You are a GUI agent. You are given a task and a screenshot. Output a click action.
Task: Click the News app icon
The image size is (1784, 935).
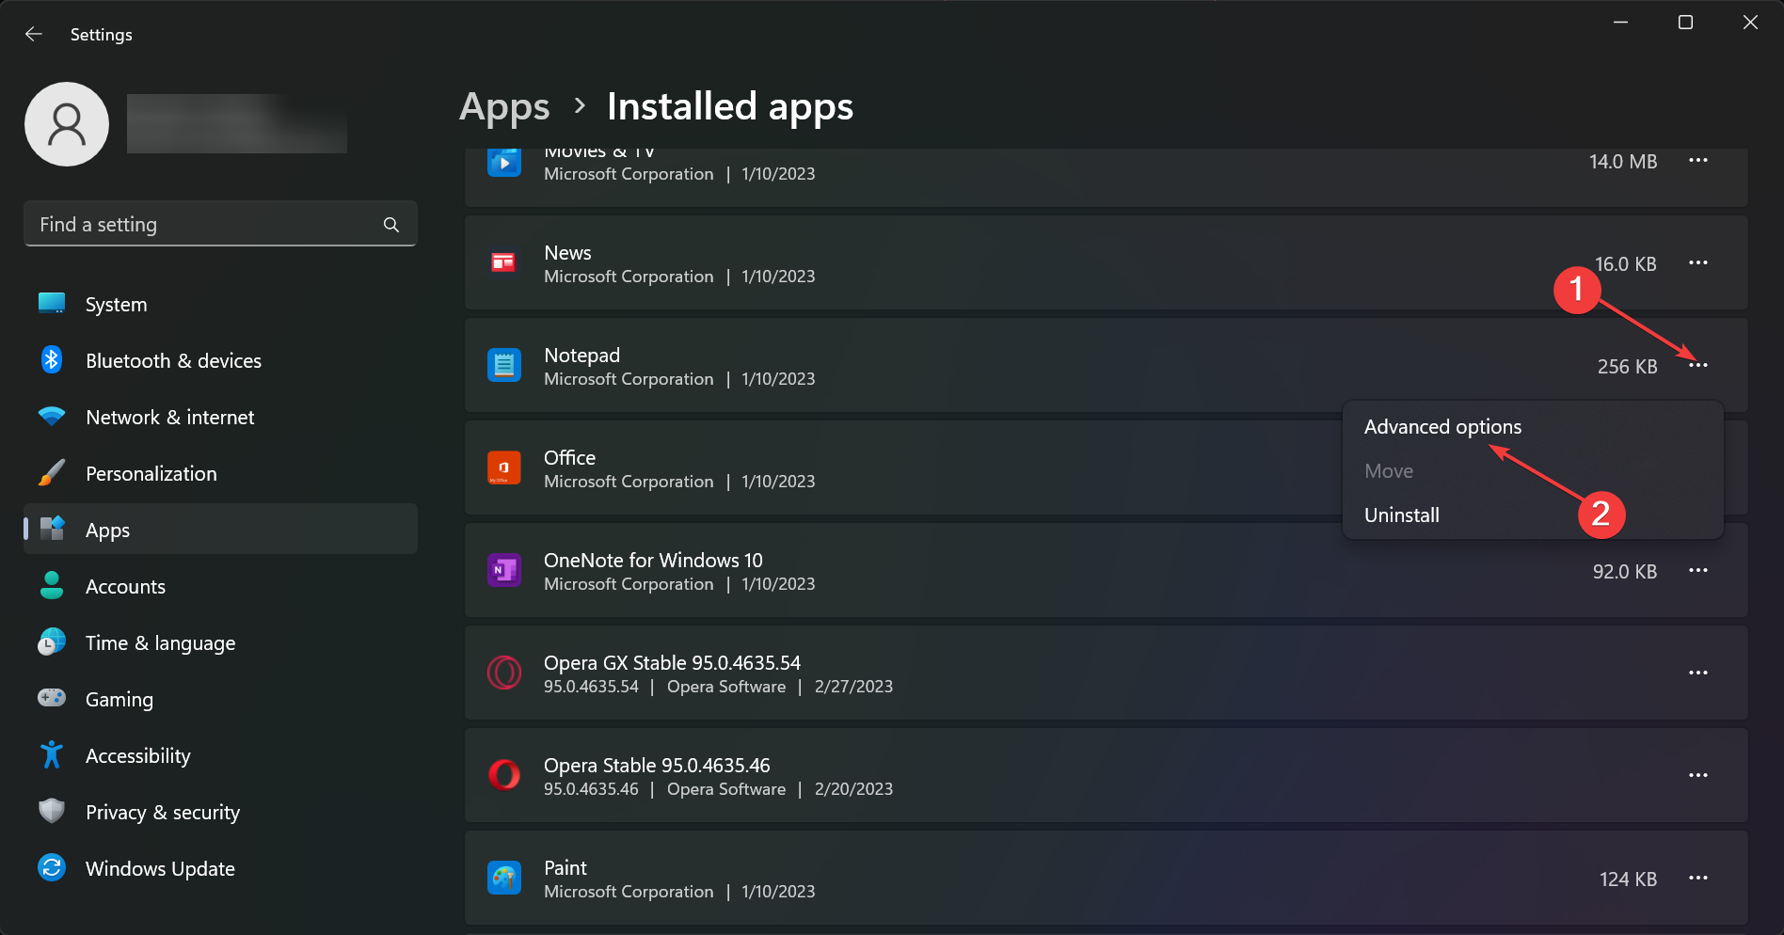pos(504,262)
